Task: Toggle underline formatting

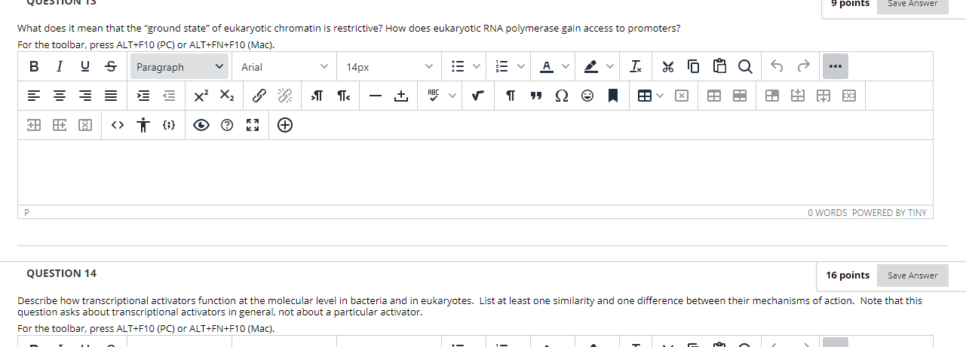Action: coord(85,67)
